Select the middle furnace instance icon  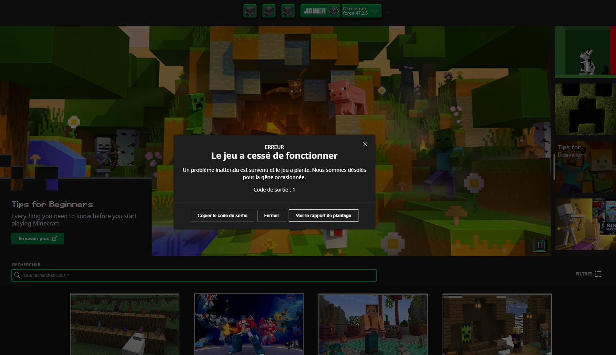point(269,11)
